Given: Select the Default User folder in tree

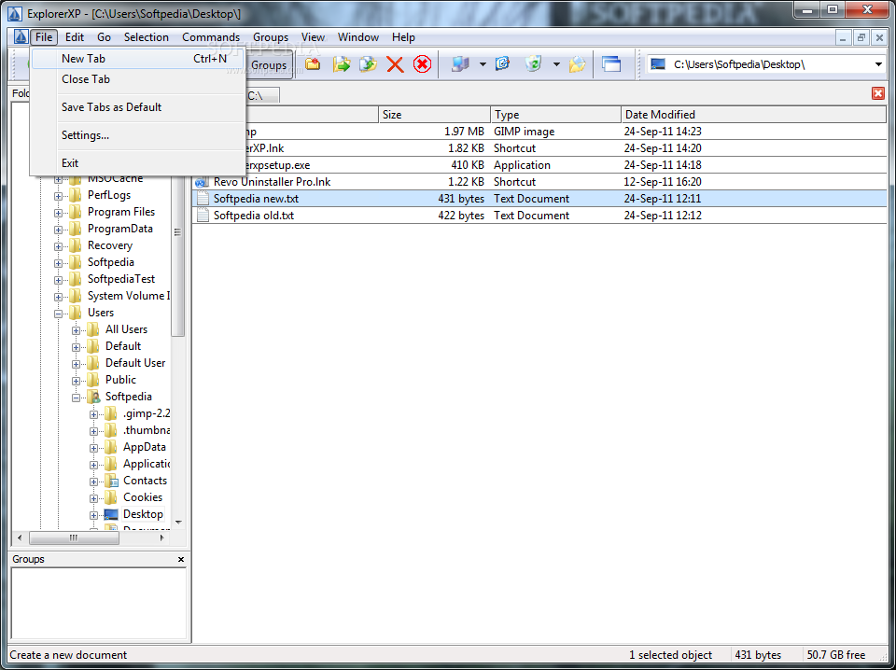Looking at the screenshot, I should pos(135,363).
